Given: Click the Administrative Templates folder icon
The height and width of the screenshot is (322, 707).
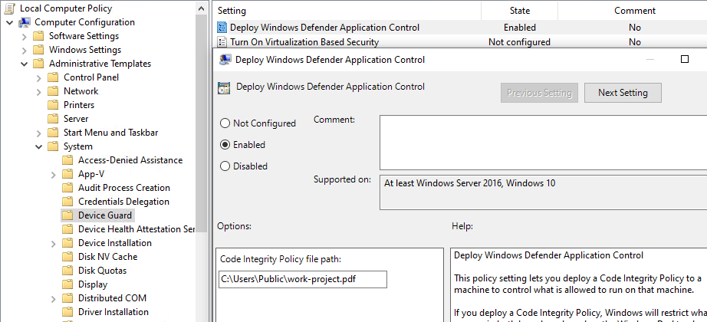Looking at the screenshot, I should click(x=39, y=64).
